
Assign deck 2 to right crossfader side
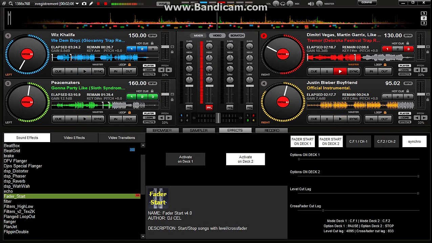(x=253, y=115)
